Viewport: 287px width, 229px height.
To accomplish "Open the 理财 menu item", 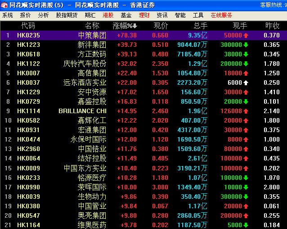I will point(144,15).
